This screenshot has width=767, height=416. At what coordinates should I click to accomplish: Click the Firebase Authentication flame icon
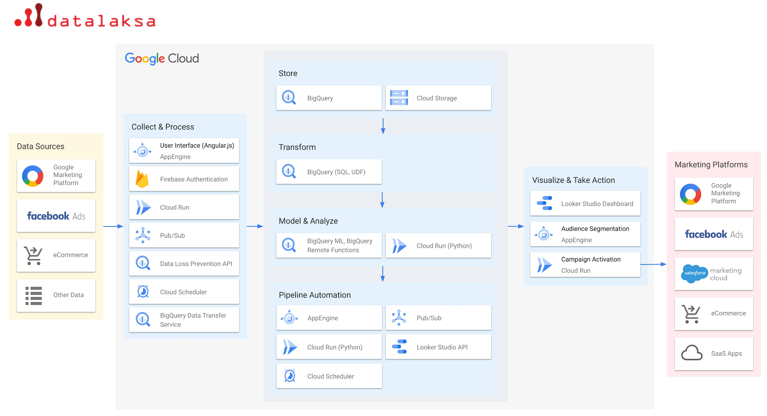(x=142, y=179)
